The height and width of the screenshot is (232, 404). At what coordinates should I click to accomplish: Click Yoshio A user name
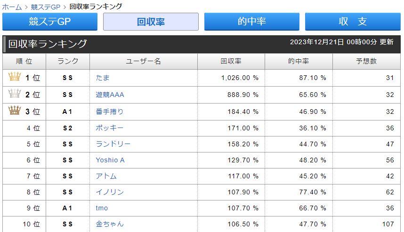(110, 160)
